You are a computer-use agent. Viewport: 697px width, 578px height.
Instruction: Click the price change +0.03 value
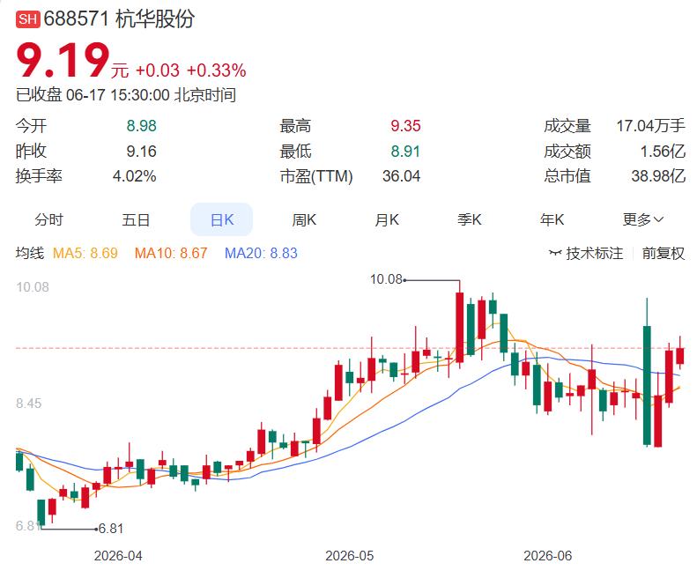point(158,70)
